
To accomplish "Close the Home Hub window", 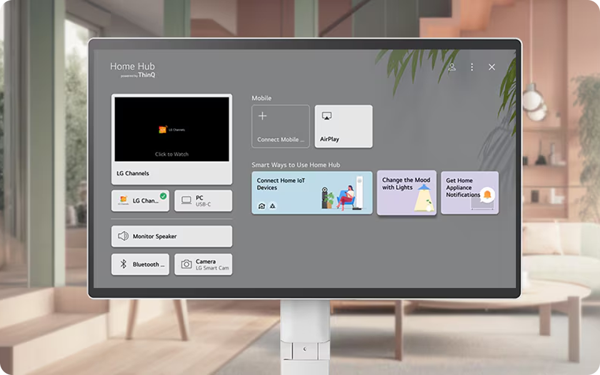I will point(491,66).
